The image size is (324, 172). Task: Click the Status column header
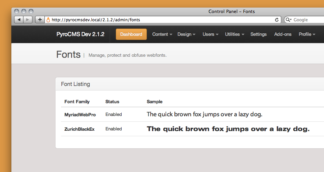(x=112, y=101)
